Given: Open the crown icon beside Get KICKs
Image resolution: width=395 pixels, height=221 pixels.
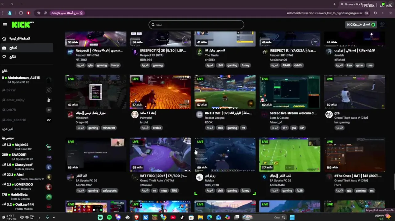Looking at the screenshot, I should pyautogui.click(x=382, y=25).
